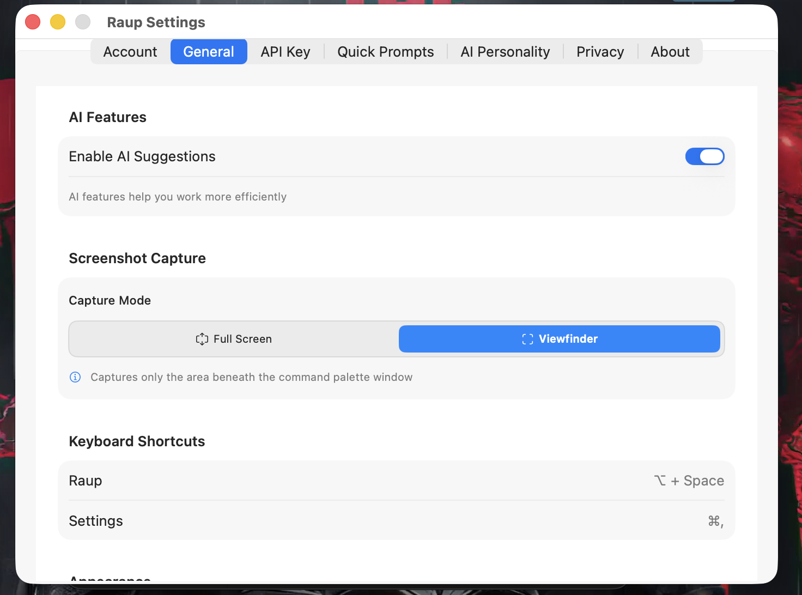Select Full Screen capture mode
The width and height of the screenshot is (802, 595).
(x=234, y=339)
